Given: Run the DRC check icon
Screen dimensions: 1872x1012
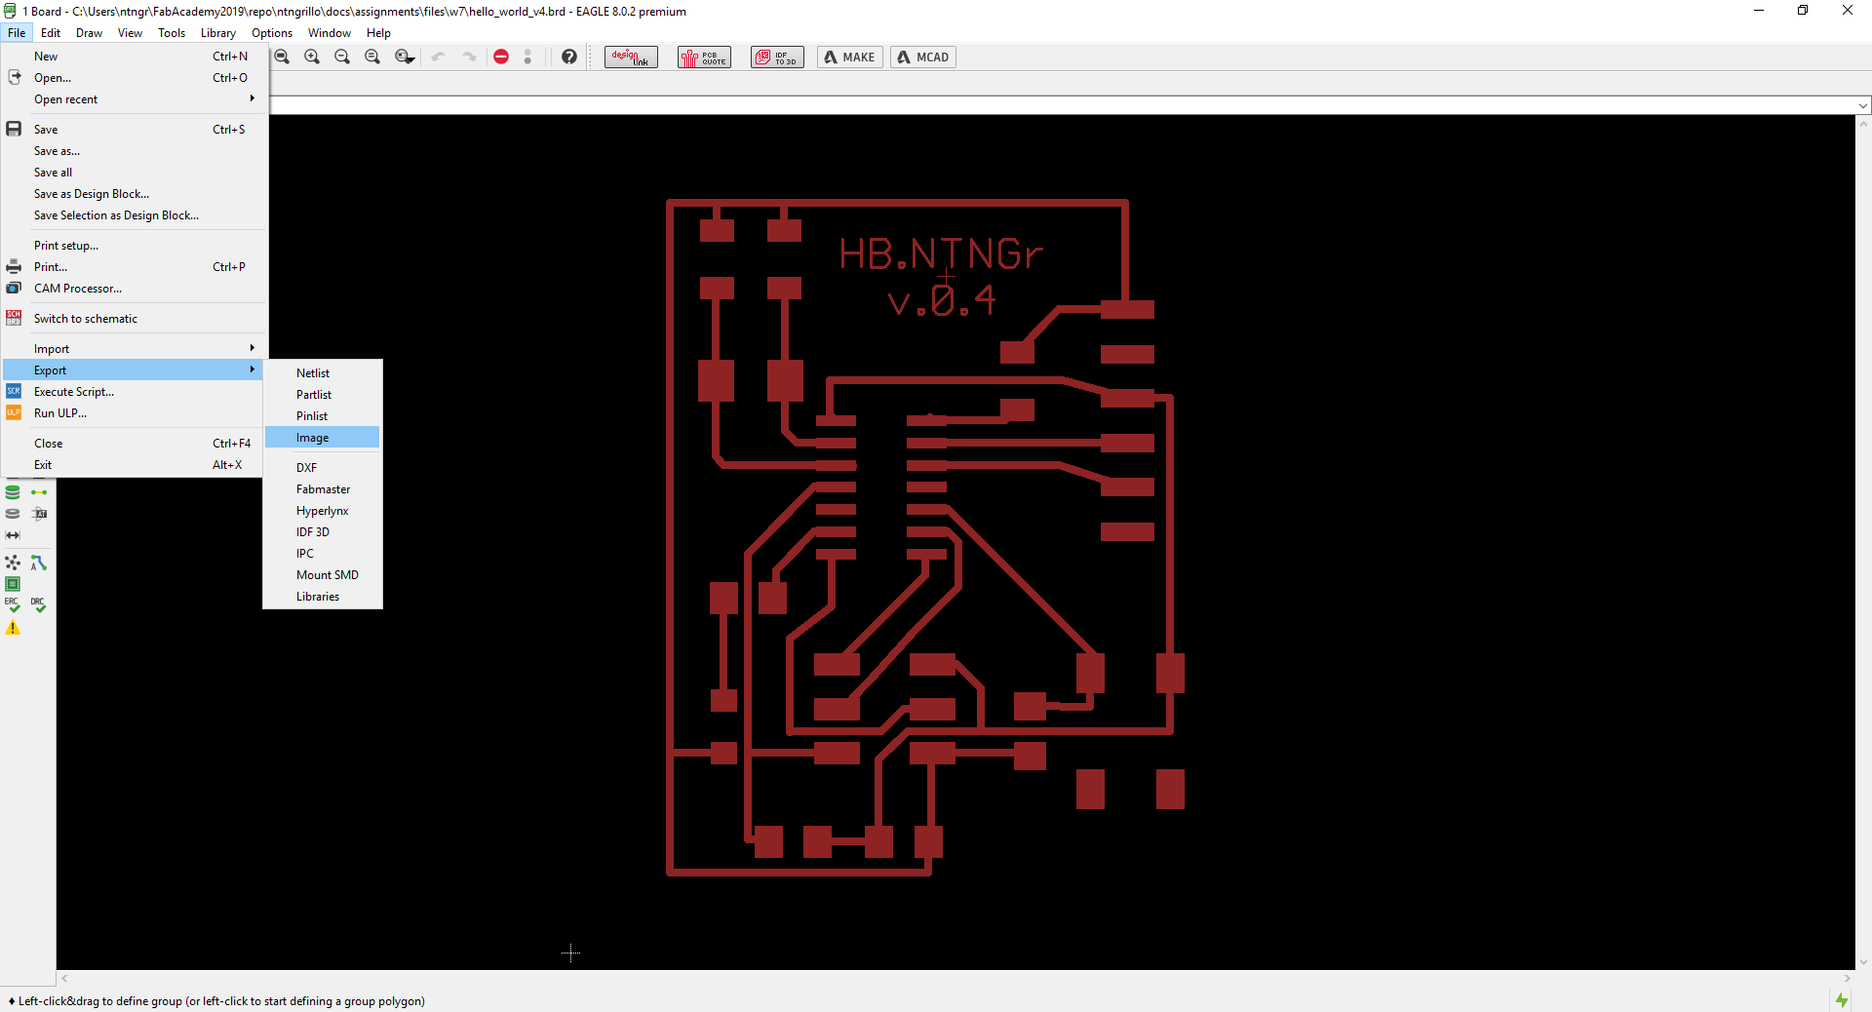Looking at the screenshot, I should 39,605.
